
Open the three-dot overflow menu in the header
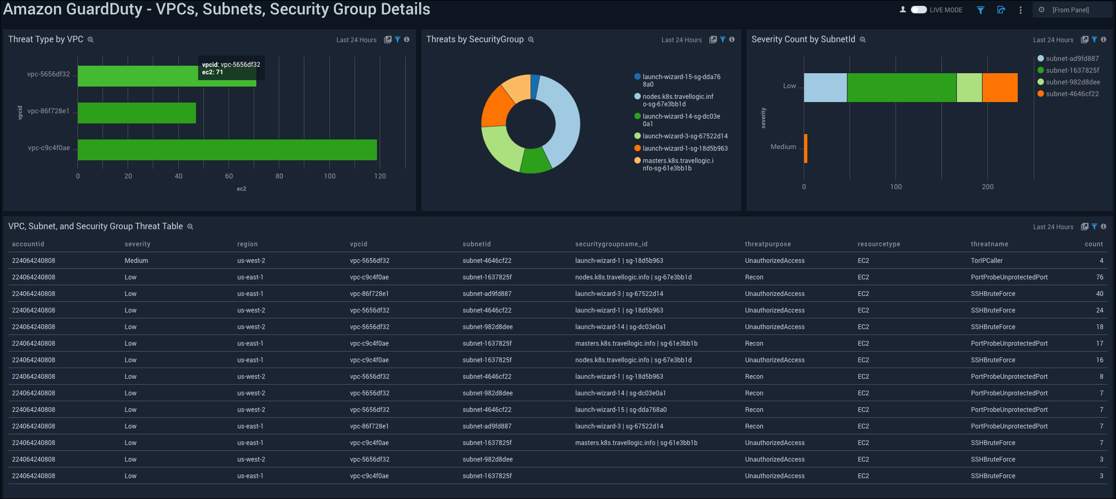point(1020,10)
